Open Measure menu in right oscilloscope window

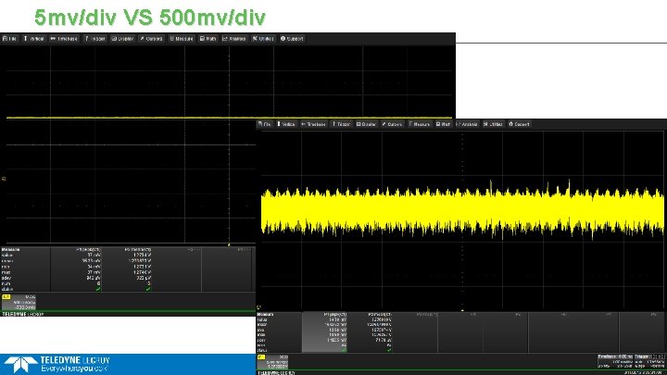420,124
